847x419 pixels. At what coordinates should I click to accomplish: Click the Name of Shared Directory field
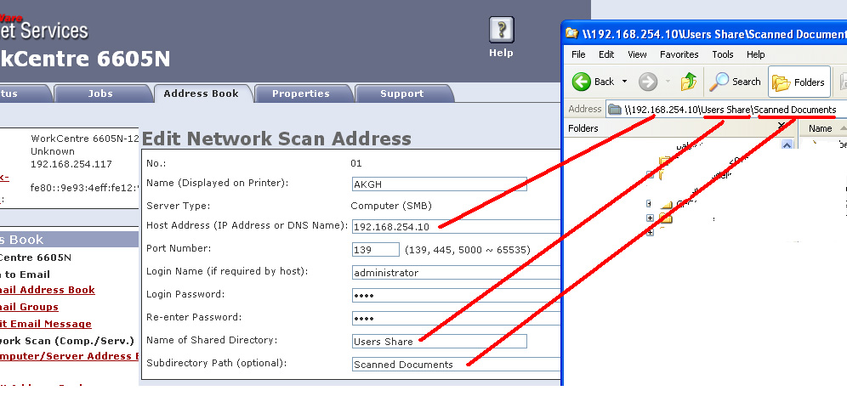tap(439, 342)
